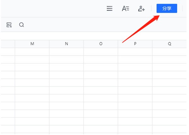Click the blue 分享 button
The image size is (189, 135).
pos(167,9)
